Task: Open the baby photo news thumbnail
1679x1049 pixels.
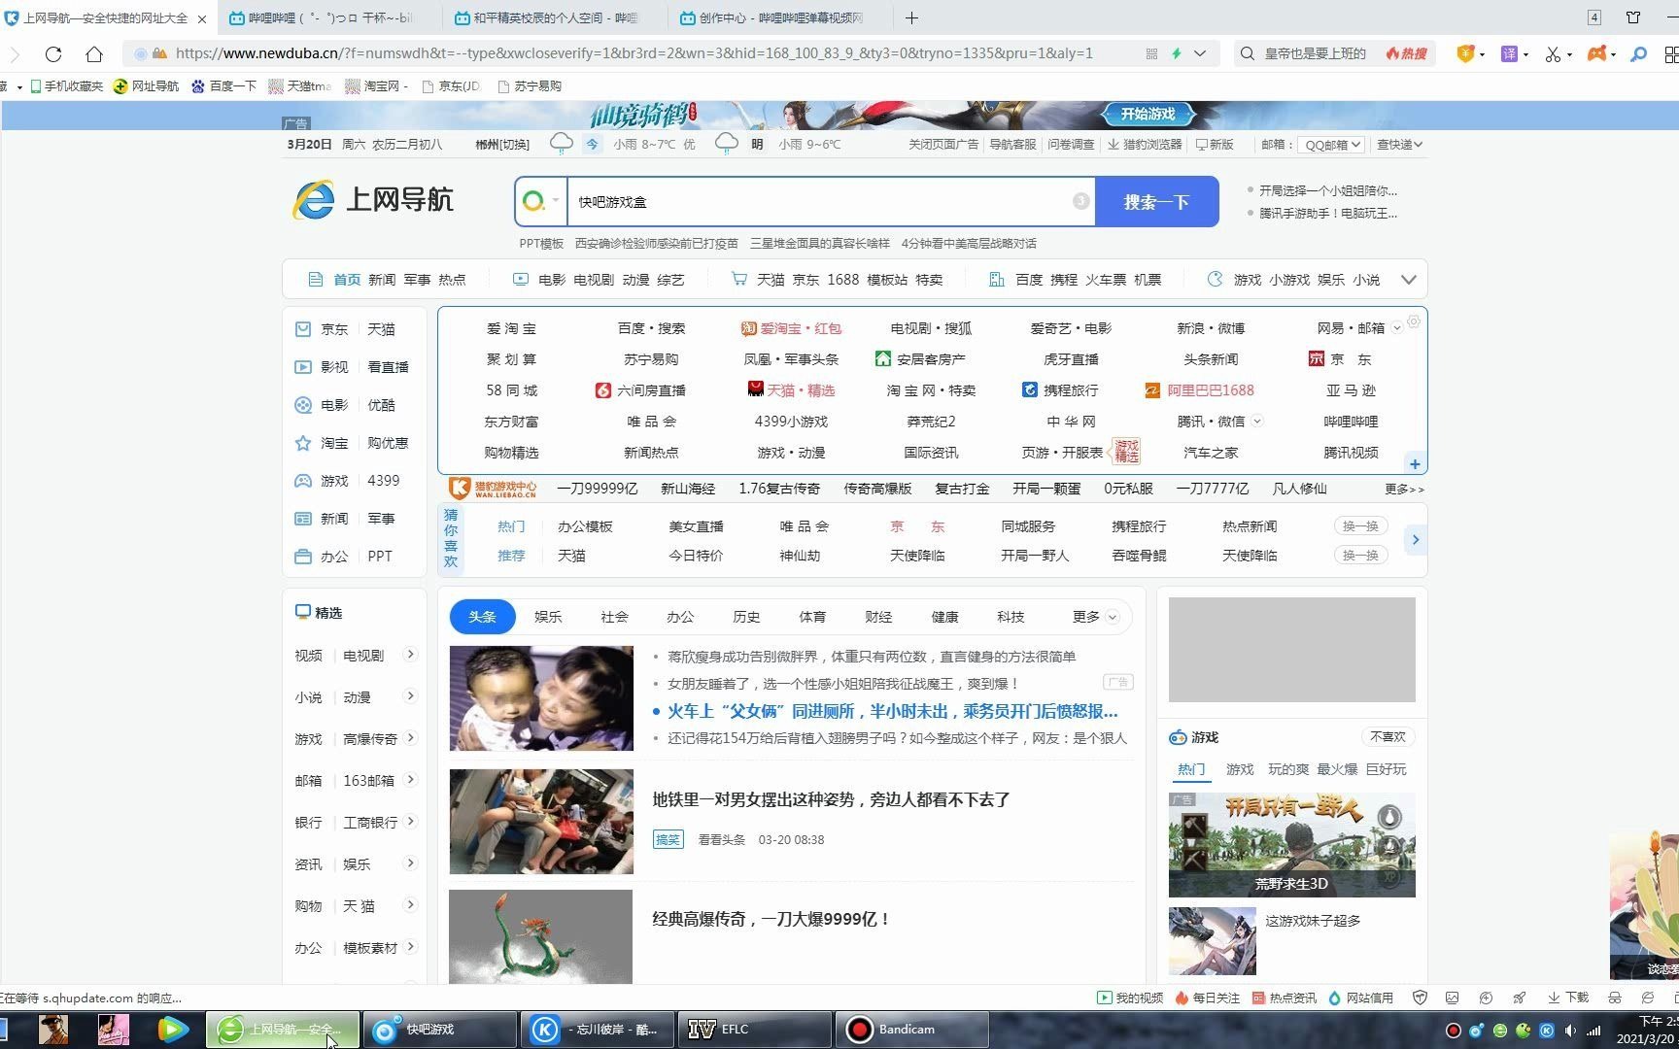Action: click(x=541, y=698)
